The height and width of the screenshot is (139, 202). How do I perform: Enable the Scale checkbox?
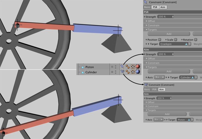[x=176, y=40]
